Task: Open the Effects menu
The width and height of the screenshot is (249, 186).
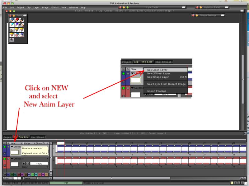Action: pos(55,7)
